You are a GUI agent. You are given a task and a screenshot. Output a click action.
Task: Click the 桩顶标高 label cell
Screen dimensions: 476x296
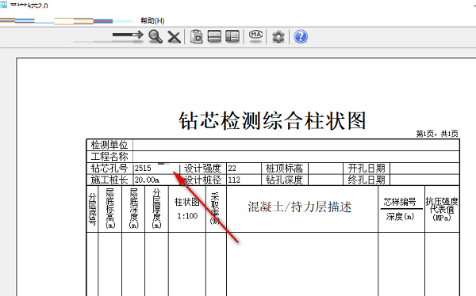coord(285,168)
